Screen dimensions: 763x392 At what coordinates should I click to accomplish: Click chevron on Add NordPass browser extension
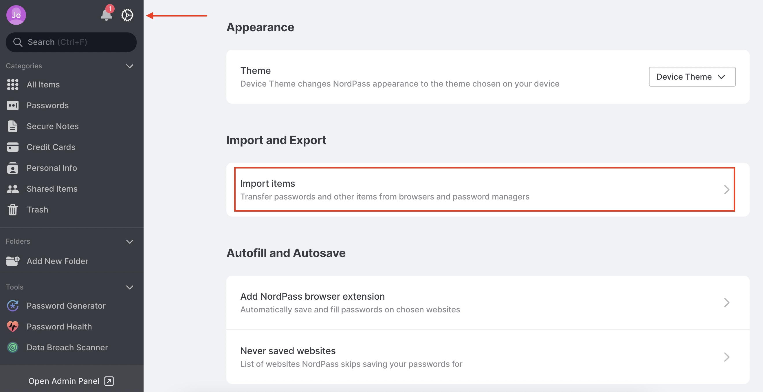click(x=727, y=303)
